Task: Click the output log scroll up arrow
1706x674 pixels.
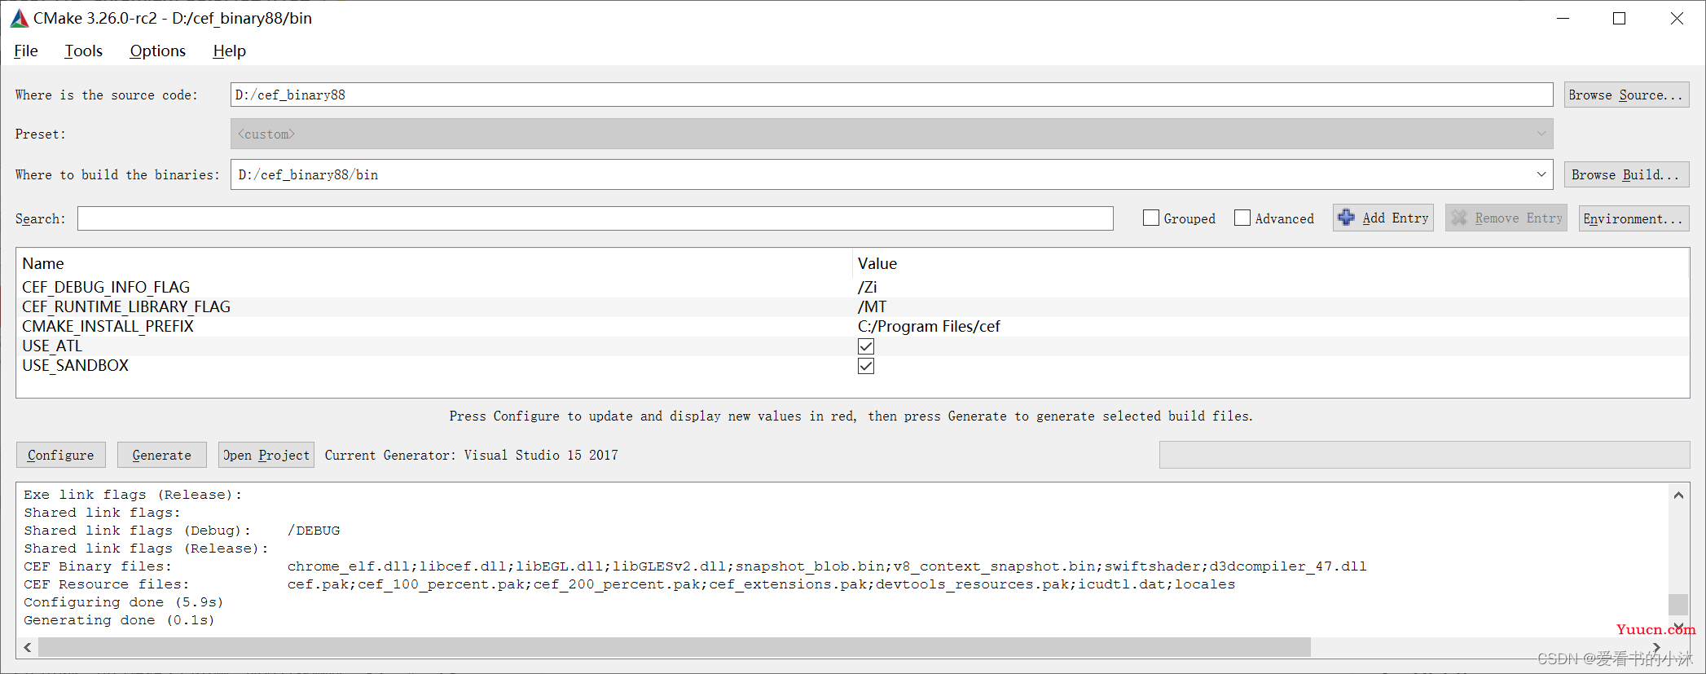Action: pos(1678,495)
